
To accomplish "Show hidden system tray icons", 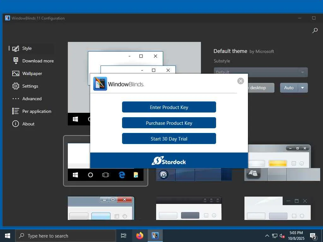I will [267, 236].
